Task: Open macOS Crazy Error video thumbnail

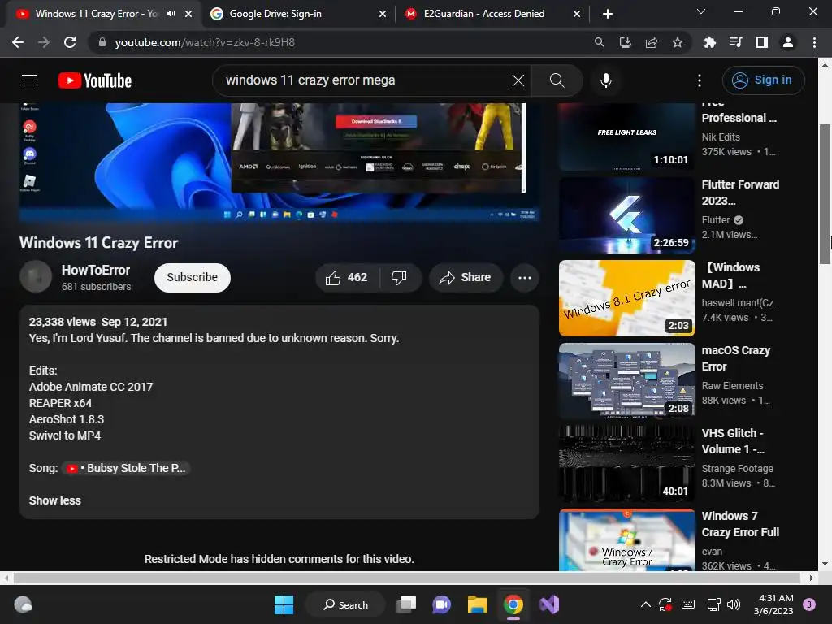Action: coord(626,381)
